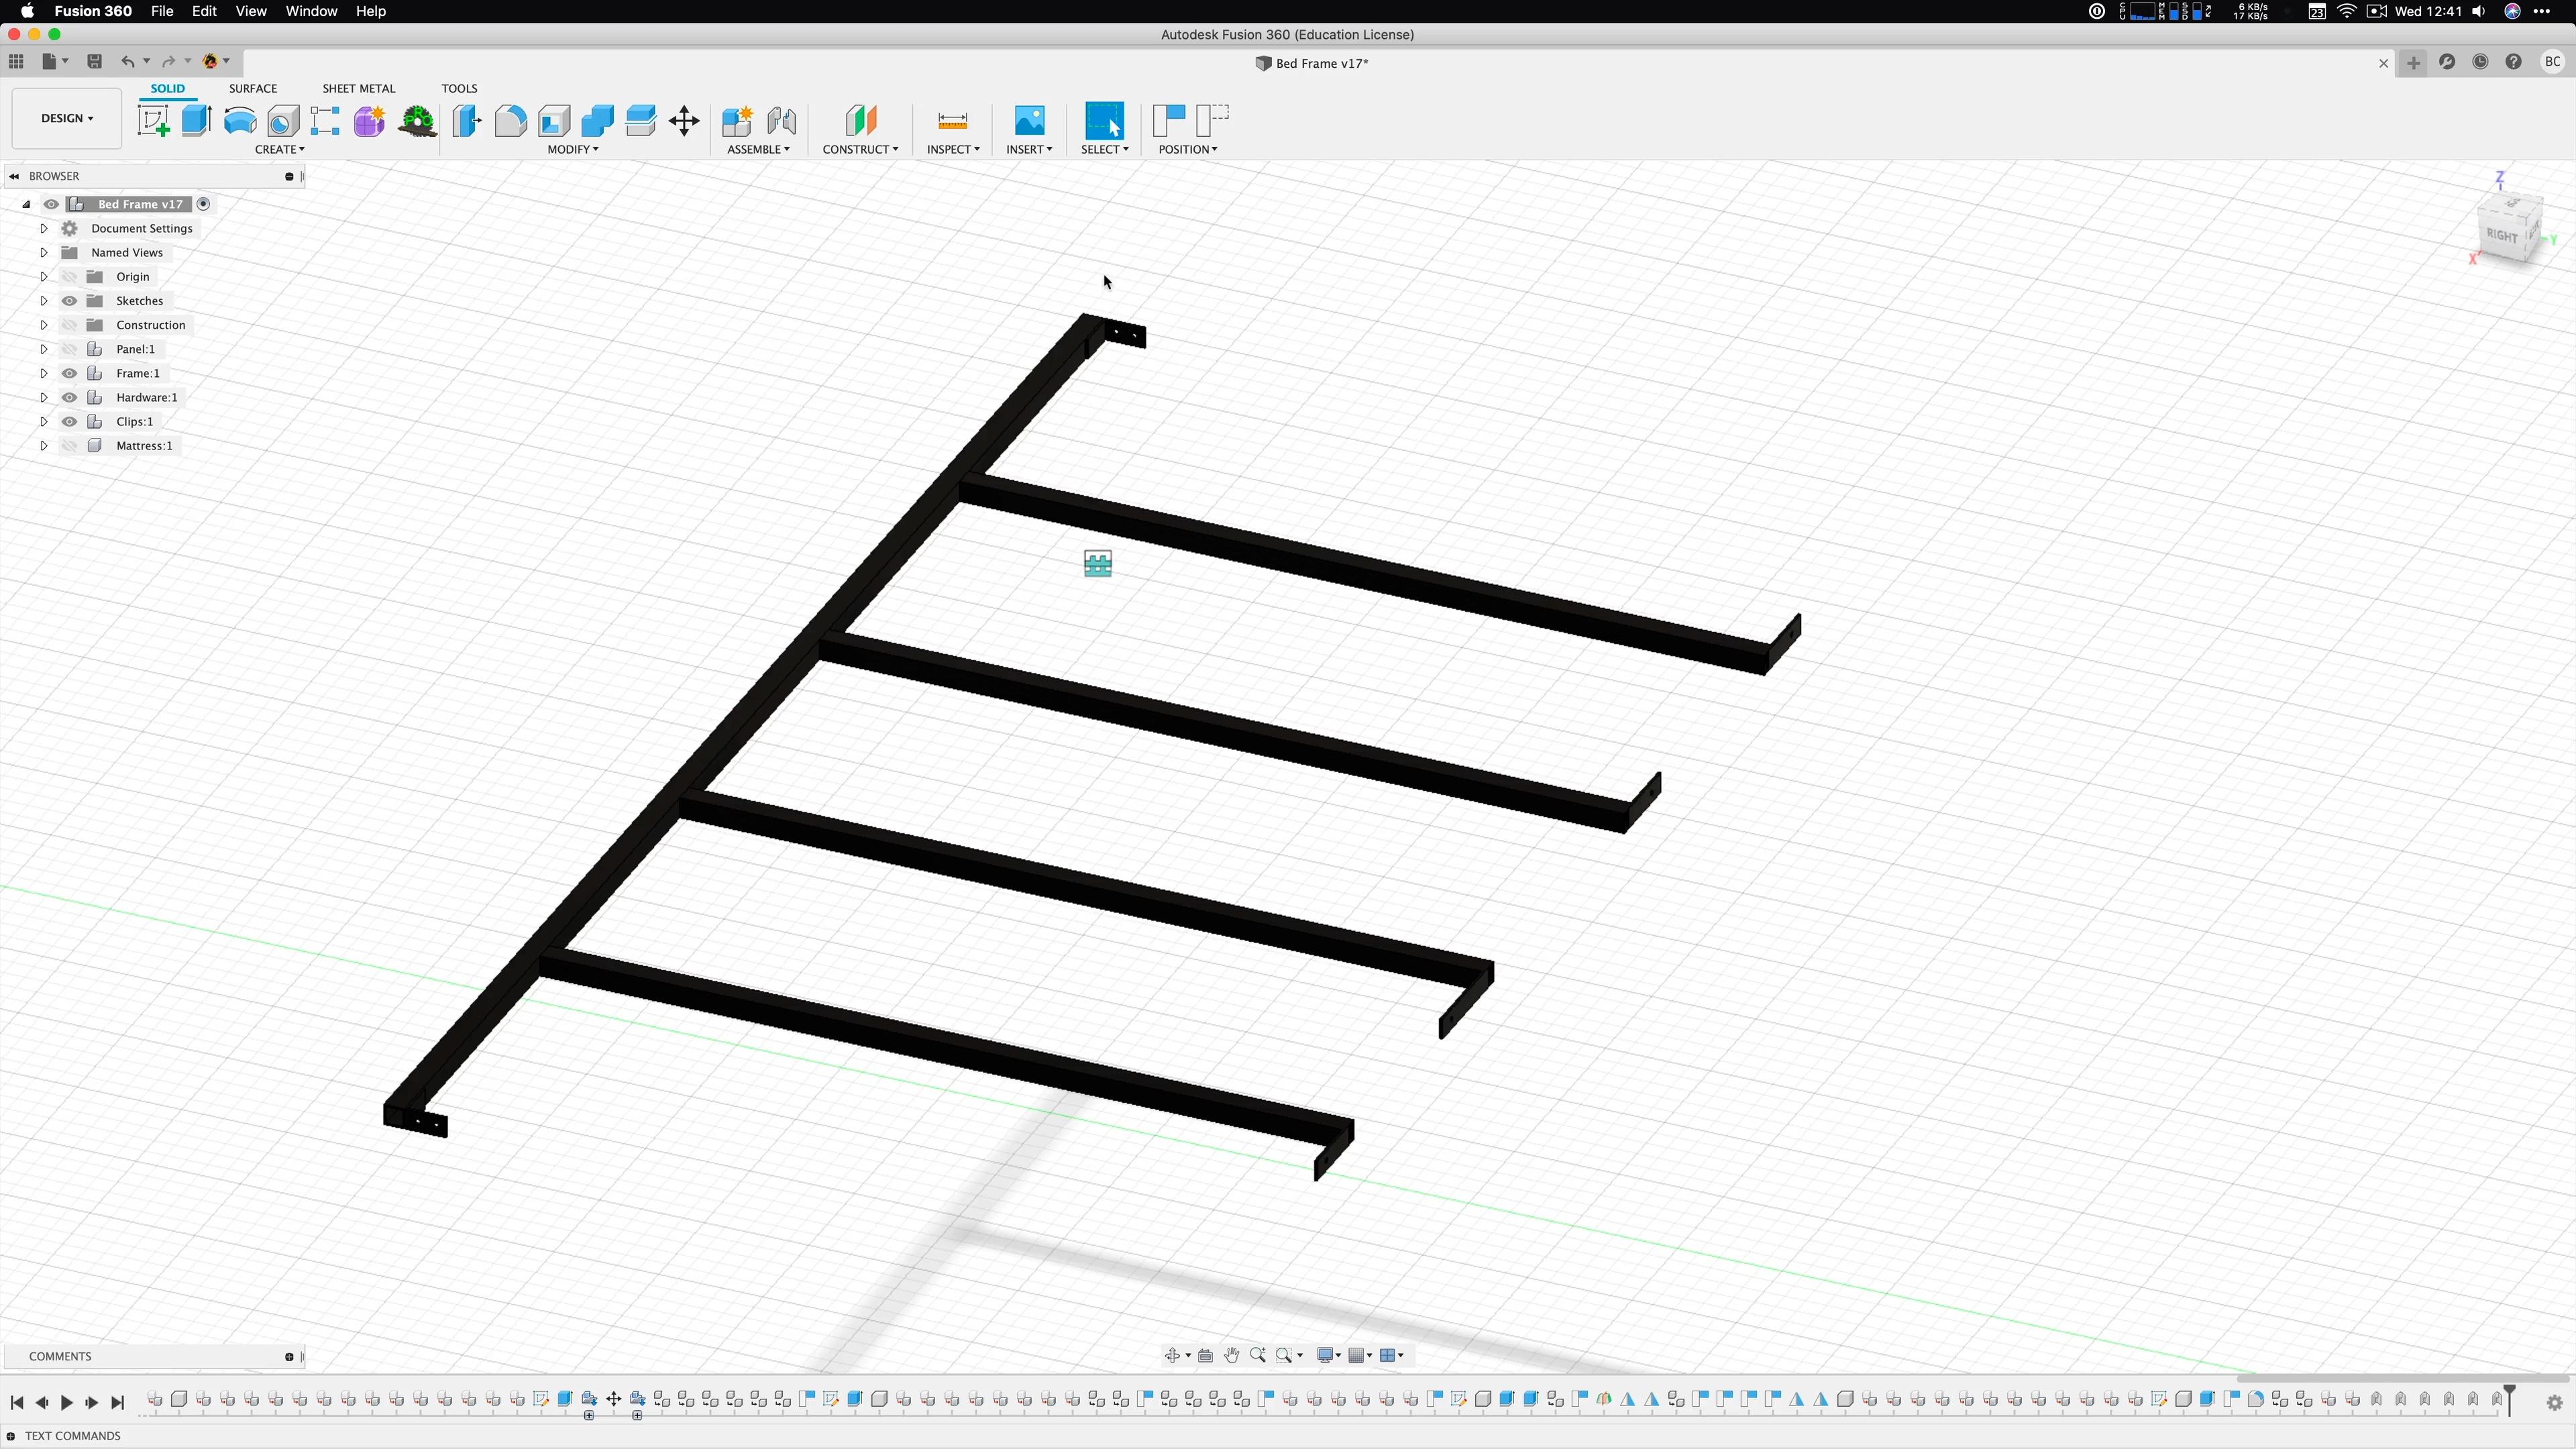Click the ASSEMBLE menu label
Image resolution: width=2576 pixels, height=1449 pixels.
tap(757, 149)
